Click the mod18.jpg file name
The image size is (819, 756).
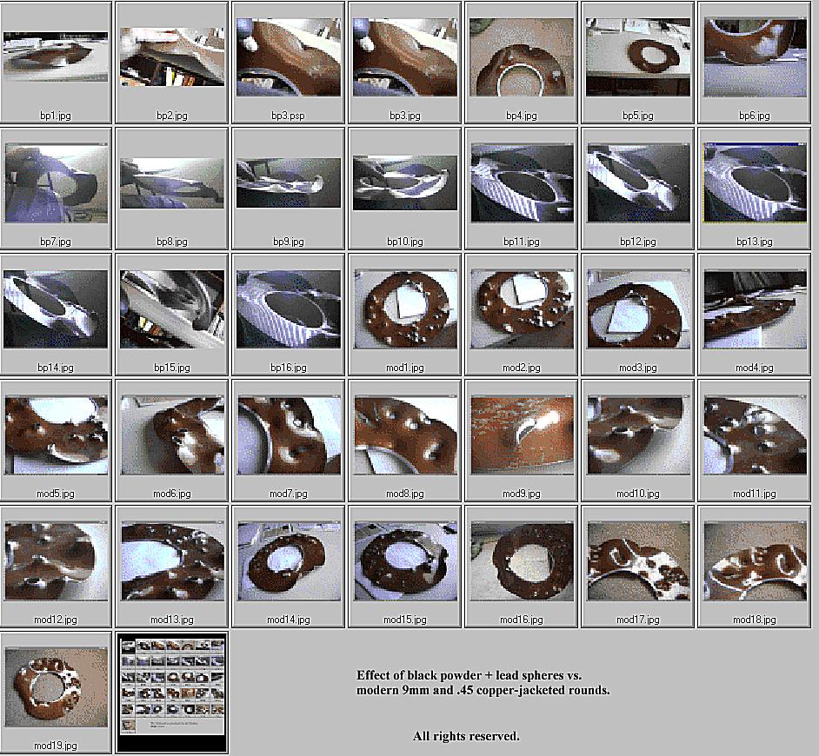755,620
